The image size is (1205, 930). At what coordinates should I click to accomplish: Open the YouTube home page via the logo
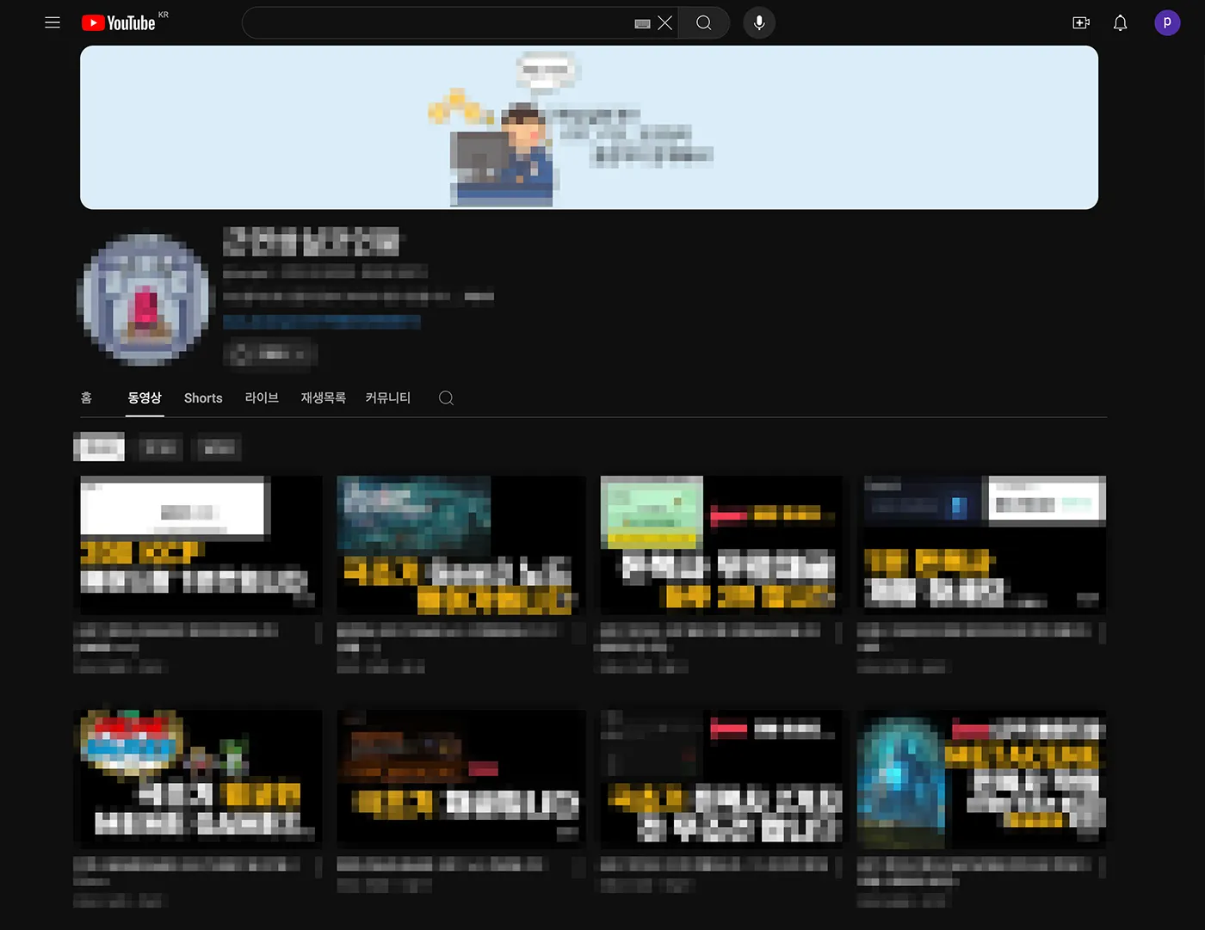(x=119, y=22)
